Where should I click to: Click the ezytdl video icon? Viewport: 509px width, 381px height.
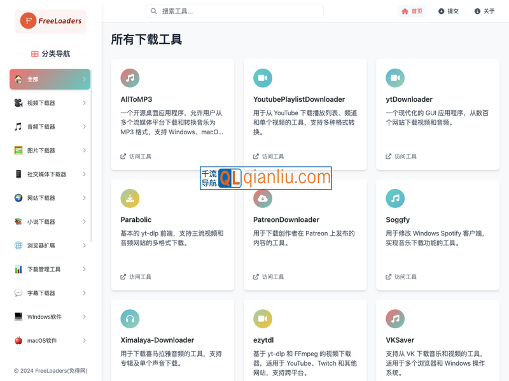point(263,319)
